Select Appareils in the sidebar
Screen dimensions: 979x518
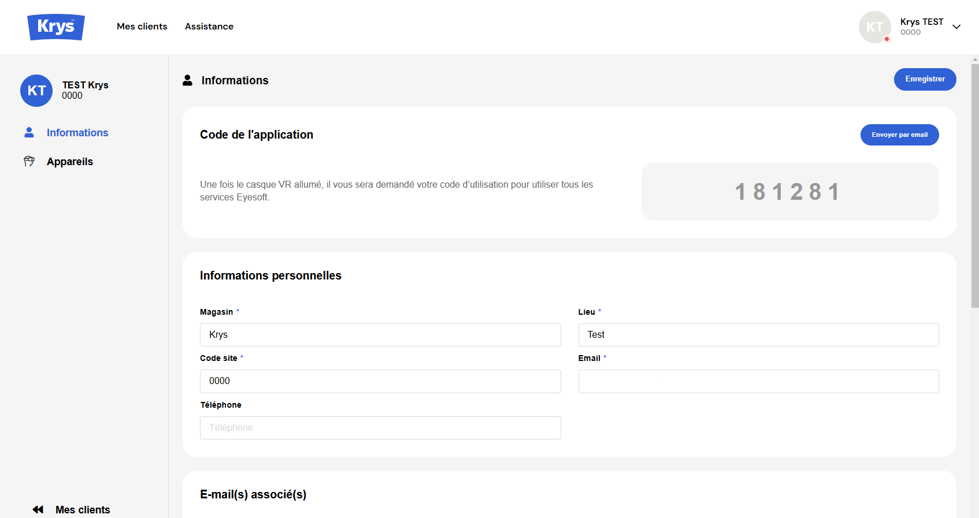point(70,162)
